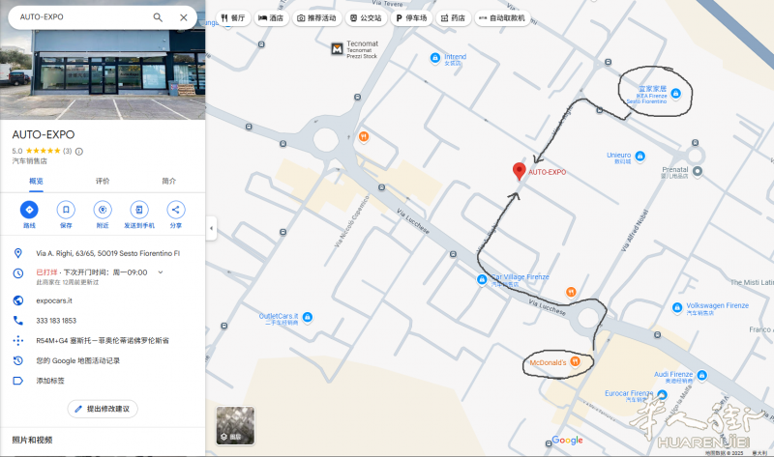Select the 推荐活动 filter chip
Viewport: 774px width, 457px height.
point(316,18)
